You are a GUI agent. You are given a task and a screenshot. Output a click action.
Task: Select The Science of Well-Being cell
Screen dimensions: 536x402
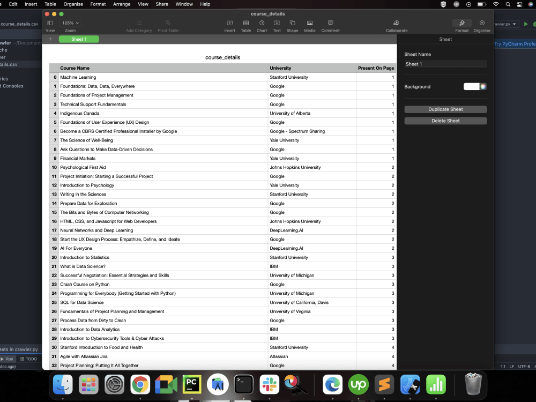(x=163, y=140)
